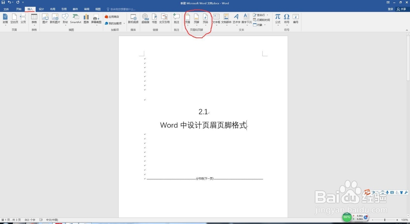410x224 pixels.
Task: Insert a cover page (封面)
Action: coord(5,19)
